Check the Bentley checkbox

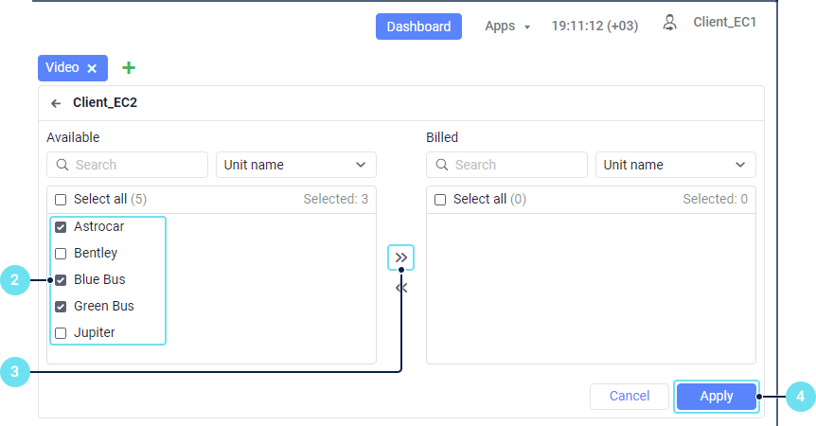coord(61,254)
